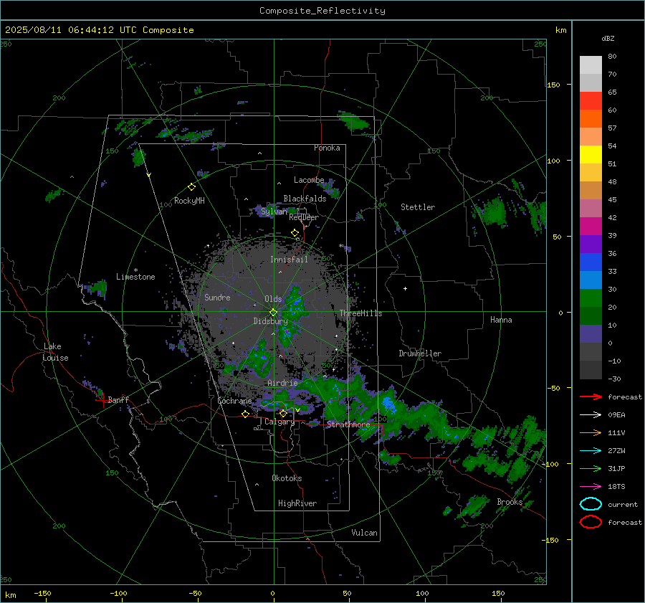
Task: Pick the bright yellow swatch in dBZ scale
Action: (x=591, y=154)
